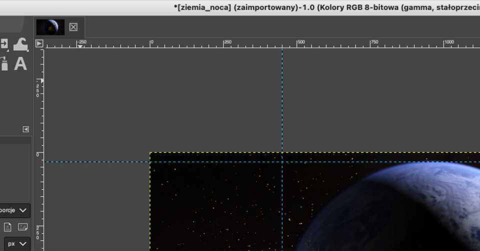Click the horizontal ruler at the 500 mark
This screenshot has width=480, height=251.
(x=297, y=44)
